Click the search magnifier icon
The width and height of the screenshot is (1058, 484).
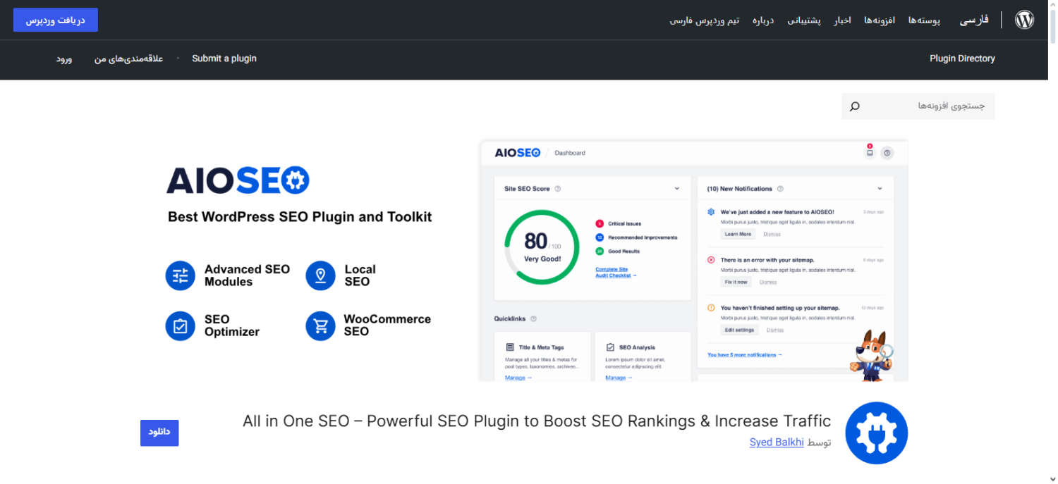(854, 106)
